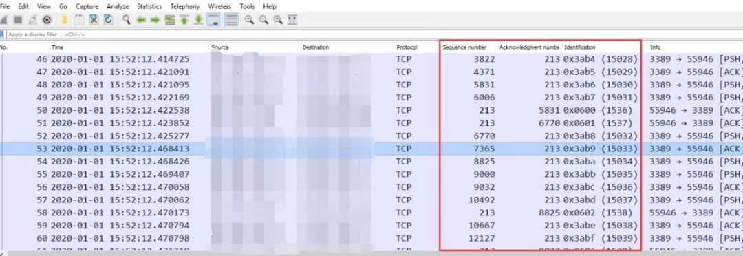This screenshot has width=743, height=256.
Task: Zoom in the packet text
Action: coord(249,20)
